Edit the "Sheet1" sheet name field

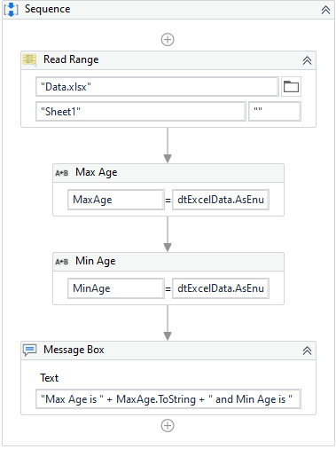(141, 112)
